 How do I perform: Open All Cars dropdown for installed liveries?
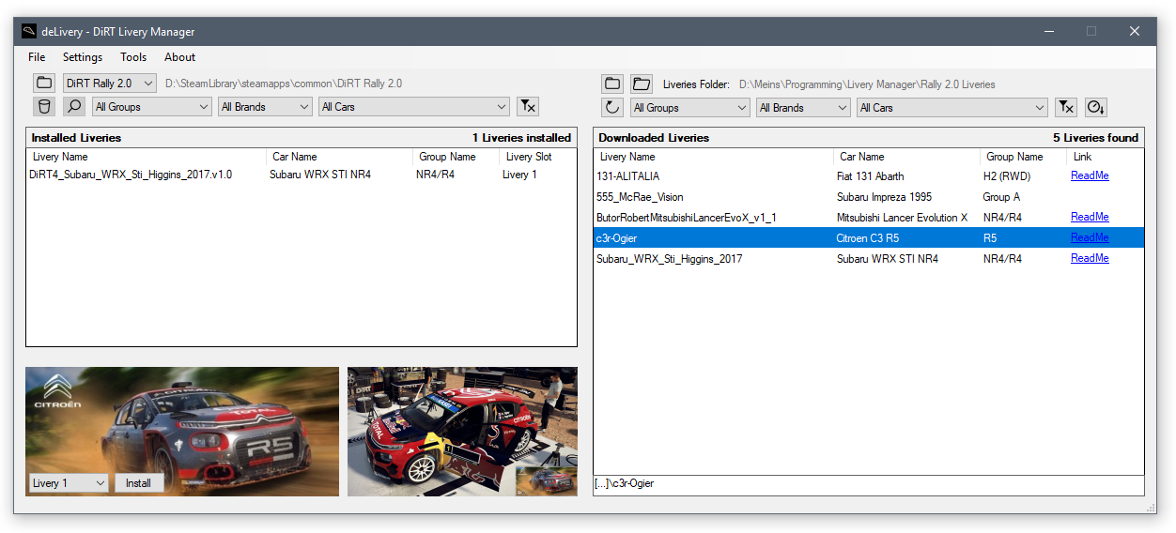tap(414, 107)
